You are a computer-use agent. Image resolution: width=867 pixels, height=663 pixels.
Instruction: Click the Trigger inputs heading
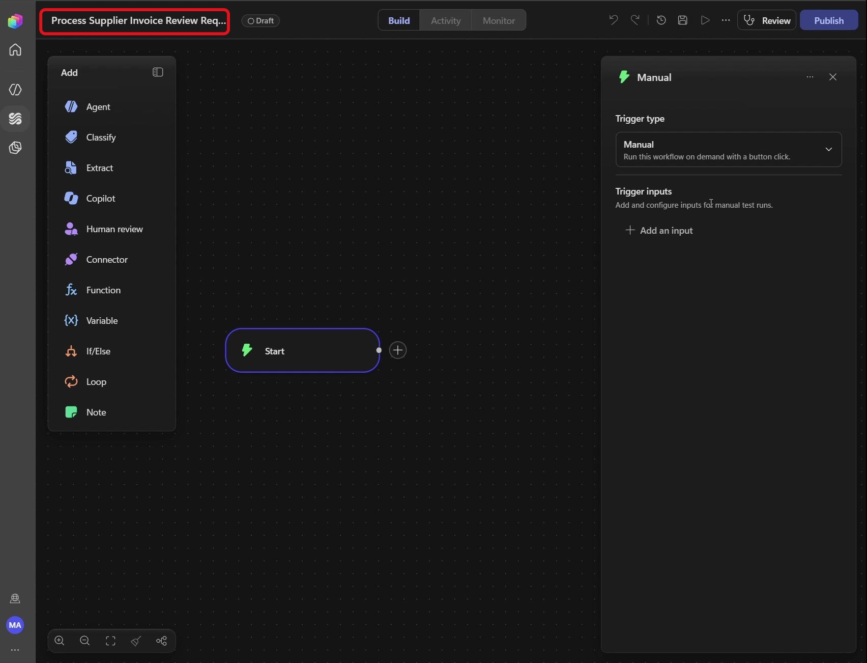pos(644,191)
